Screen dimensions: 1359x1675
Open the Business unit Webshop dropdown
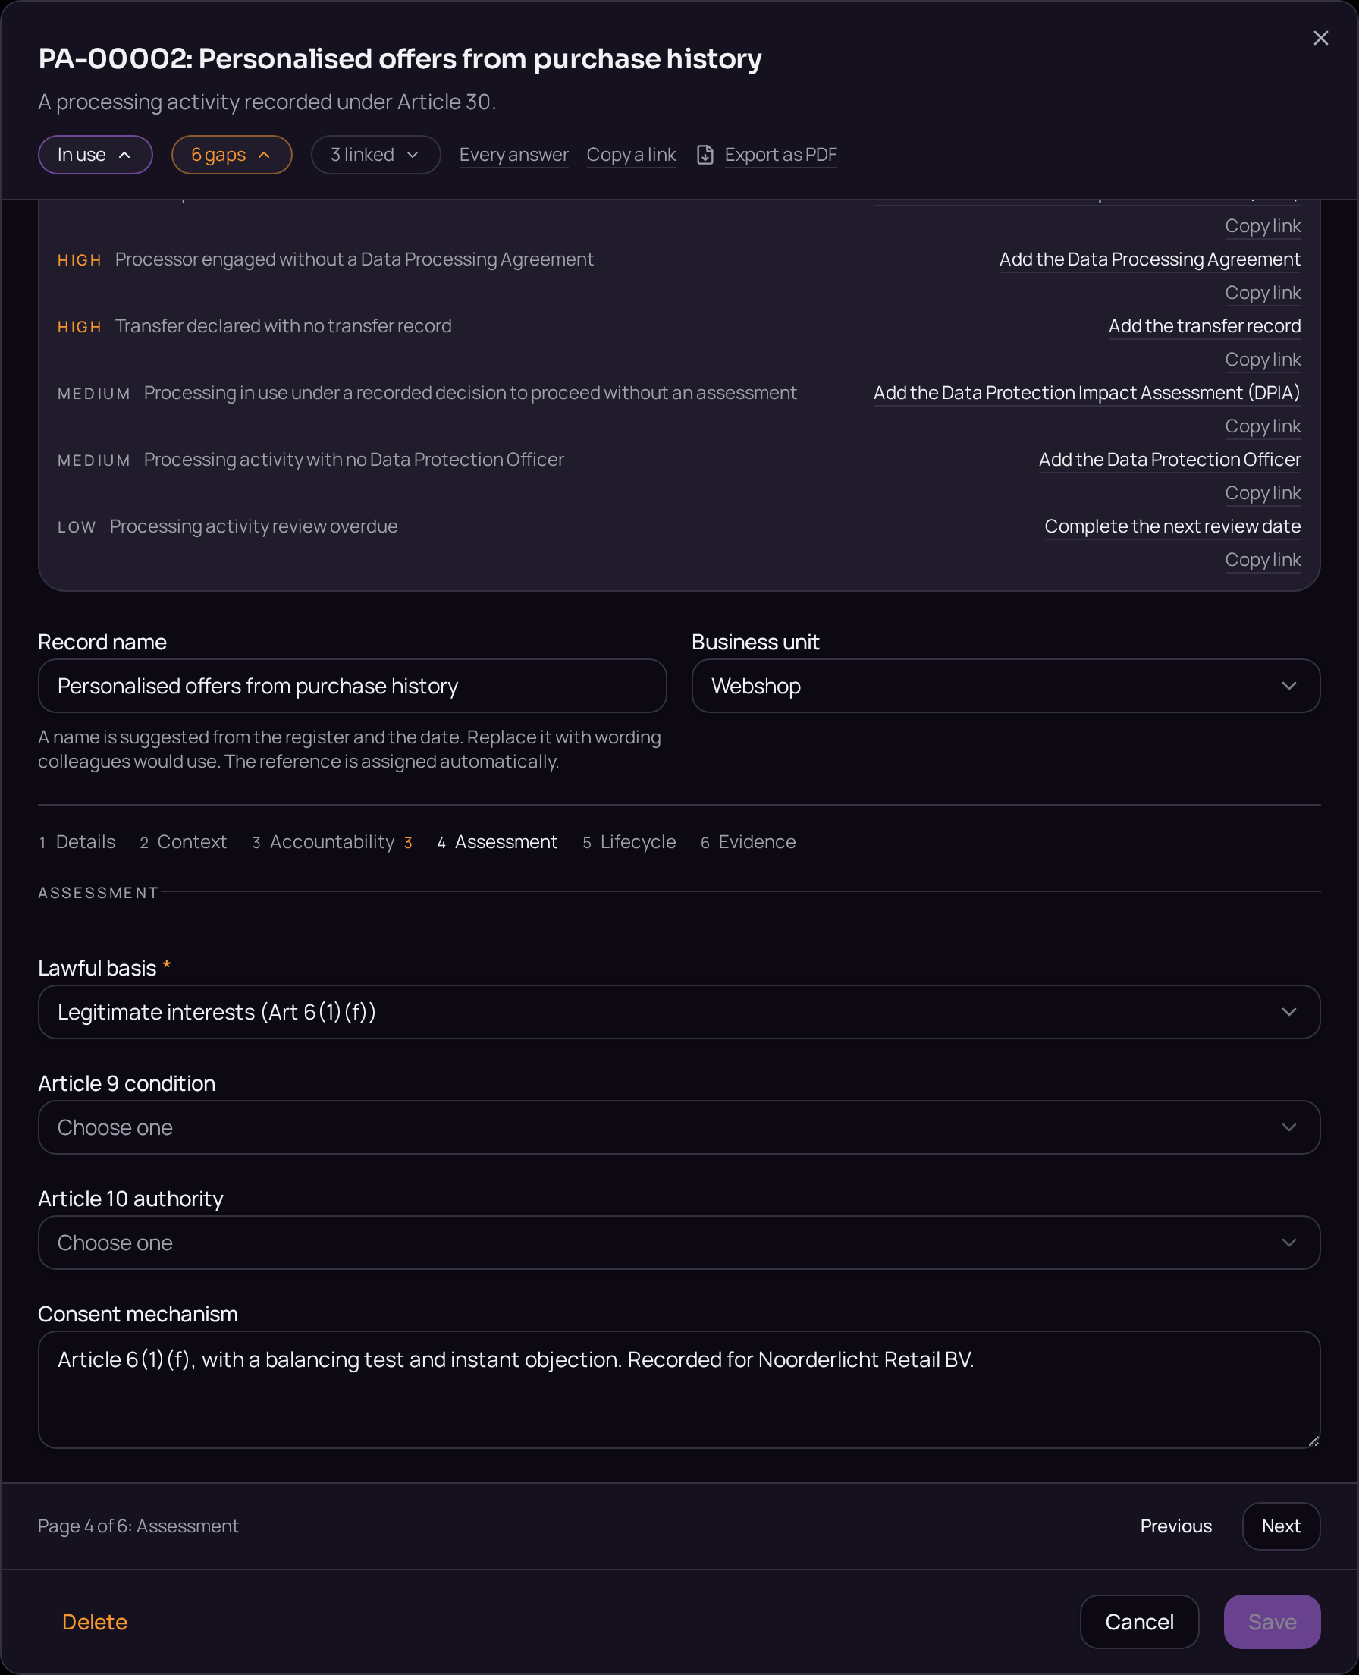point(1005,686)
